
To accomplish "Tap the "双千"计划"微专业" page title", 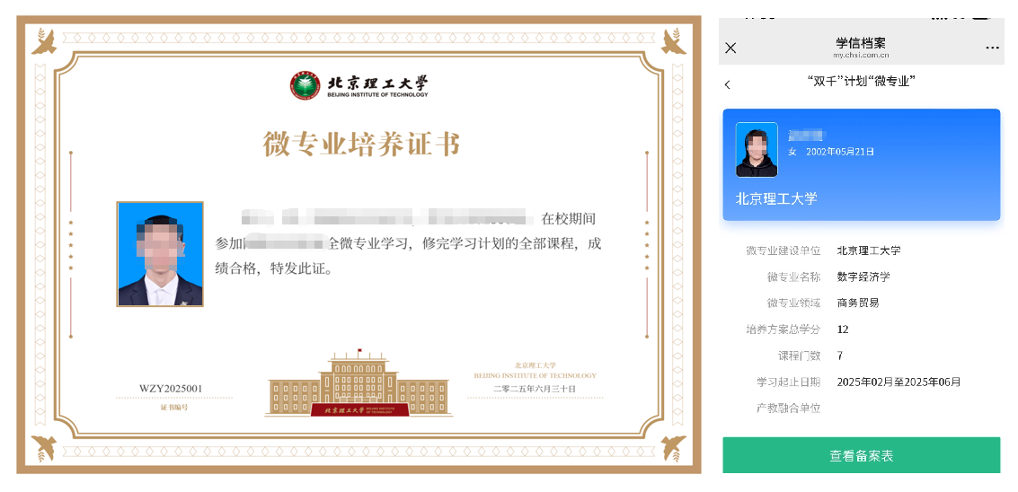I will 861,82.
